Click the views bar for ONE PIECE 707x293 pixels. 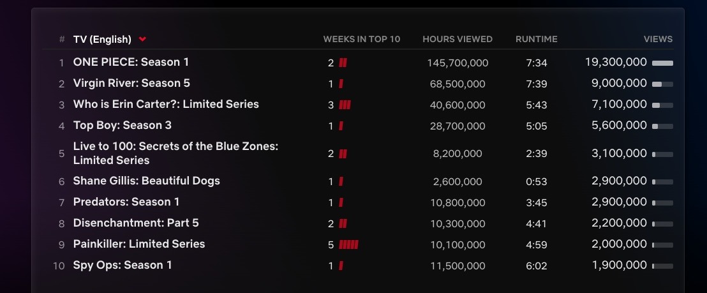tap(662, 63)
